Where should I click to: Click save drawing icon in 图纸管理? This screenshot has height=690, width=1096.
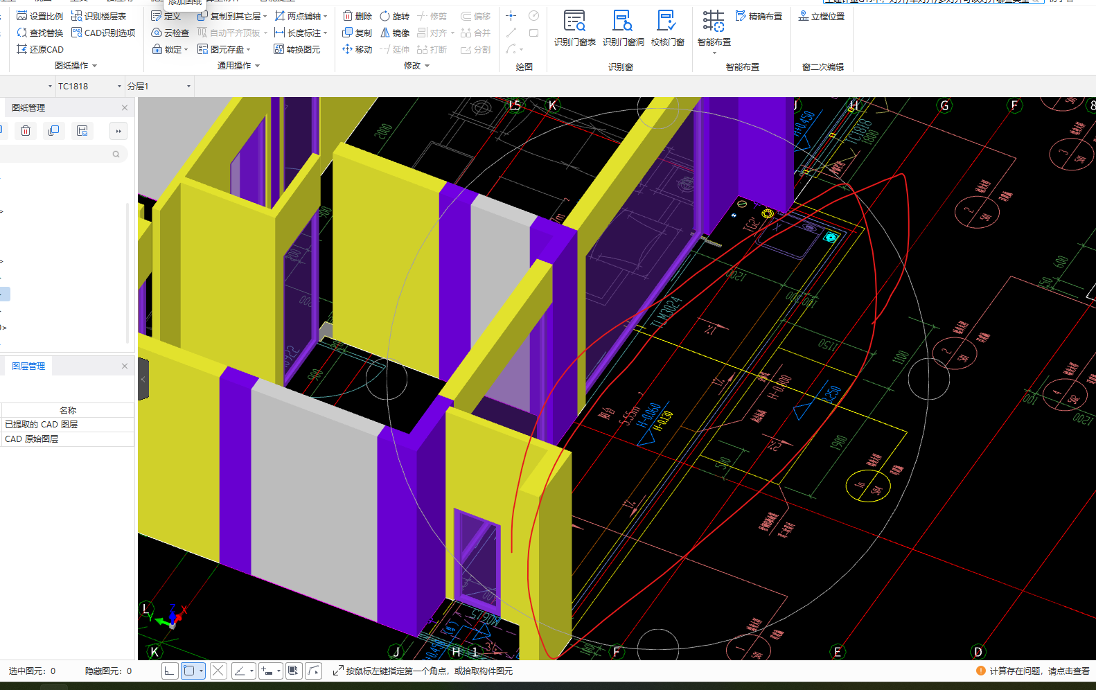(x=82, y=130)
